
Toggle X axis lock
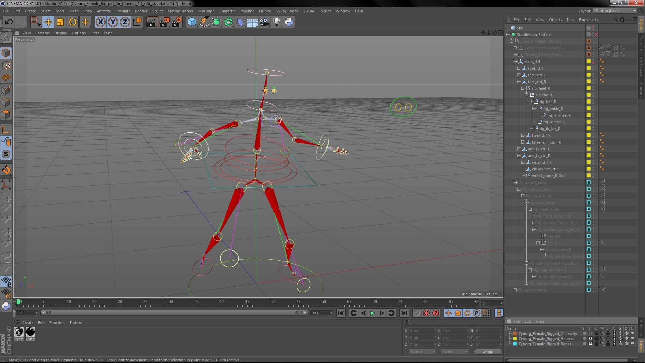pos(100,22)
